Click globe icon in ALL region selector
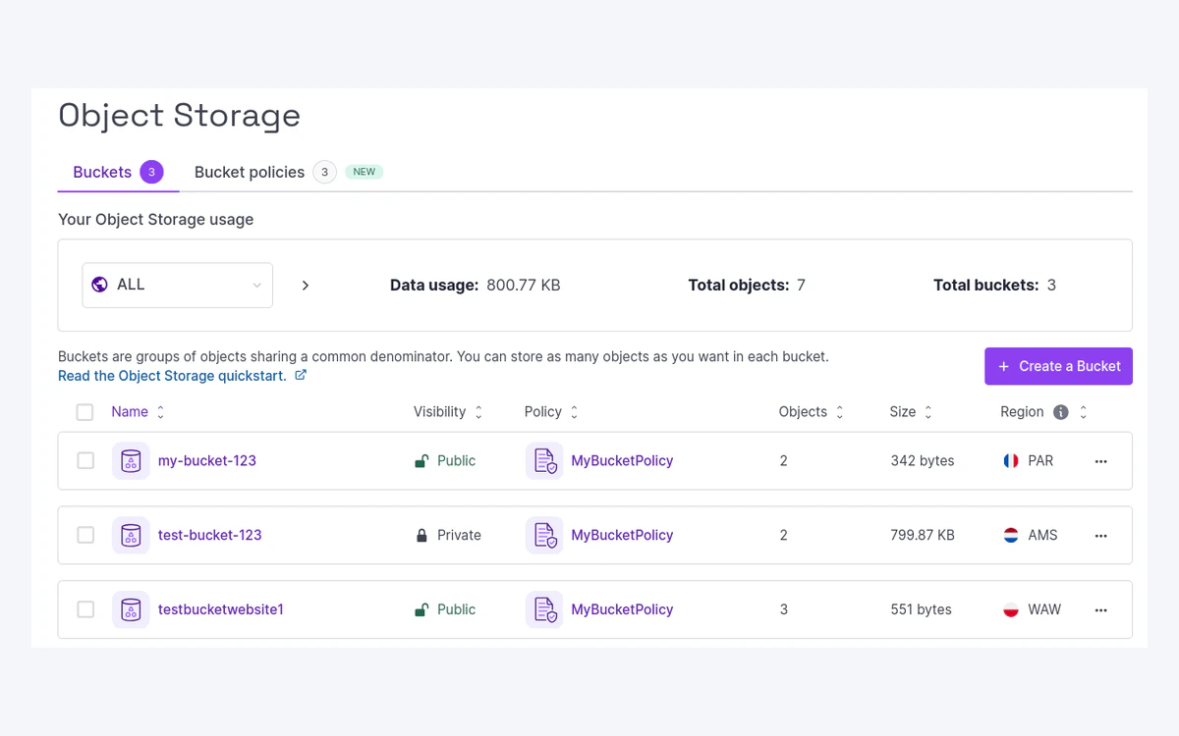This screenshot has width=1179, height=736. (99, 285)
